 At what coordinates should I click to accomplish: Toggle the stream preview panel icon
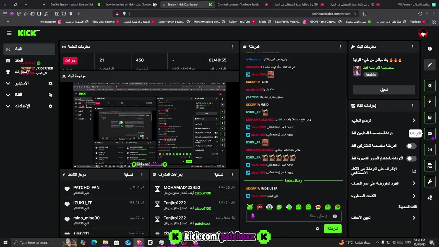click(x=430, y=85)
